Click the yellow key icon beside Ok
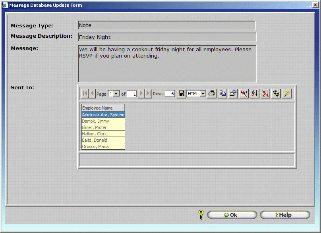This screenshot has width=321, height=233. coord(201,215)
